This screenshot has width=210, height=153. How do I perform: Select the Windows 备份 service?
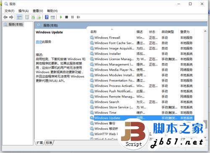point(105,123)
